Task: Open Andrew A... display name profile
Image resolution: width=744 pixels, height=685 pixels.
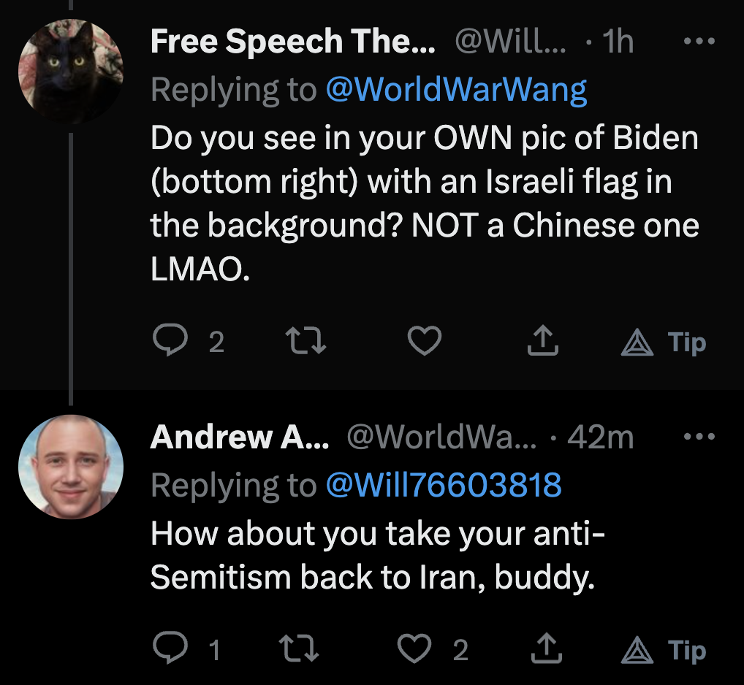Action: pos(240,437)
